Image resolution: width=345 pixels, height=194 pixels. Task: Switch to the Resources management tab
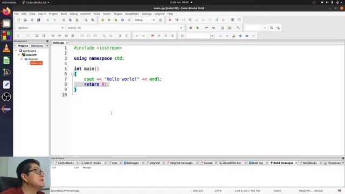[x=37, y=46]
